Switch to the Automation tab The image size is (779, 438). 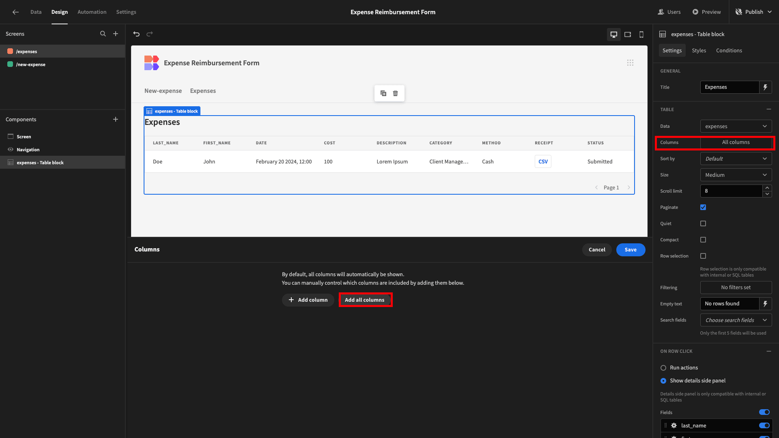pyautogui.click(x=92, y=12)
